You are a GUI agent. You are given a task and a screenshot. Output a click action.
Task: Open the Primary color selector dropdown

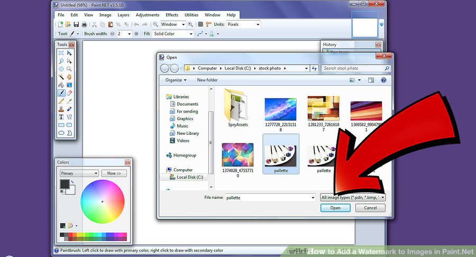click(x=79, y=173)
